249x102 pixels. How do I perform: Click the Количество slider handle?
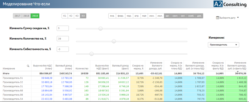114,41
